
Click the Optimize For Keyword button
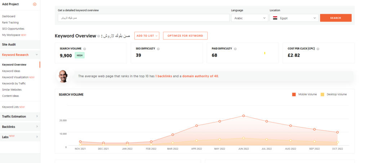click(185, 36)
